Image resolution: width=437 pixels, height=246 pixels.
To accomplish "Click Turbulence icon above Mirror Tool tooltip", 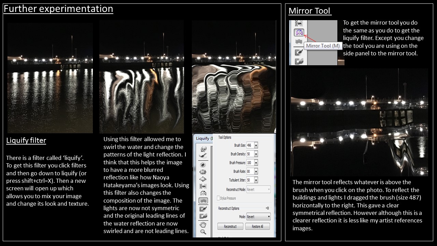I will pyautogui.click(x=299, y=41).
